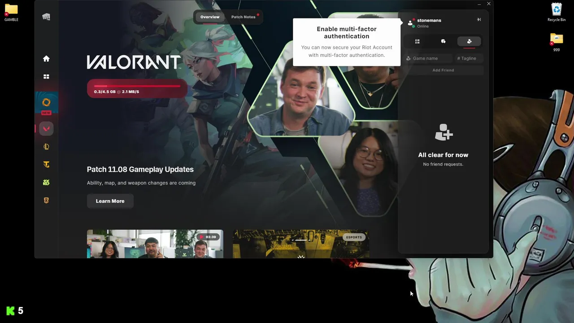Select the new game with NEW badge

click(46, 104)
